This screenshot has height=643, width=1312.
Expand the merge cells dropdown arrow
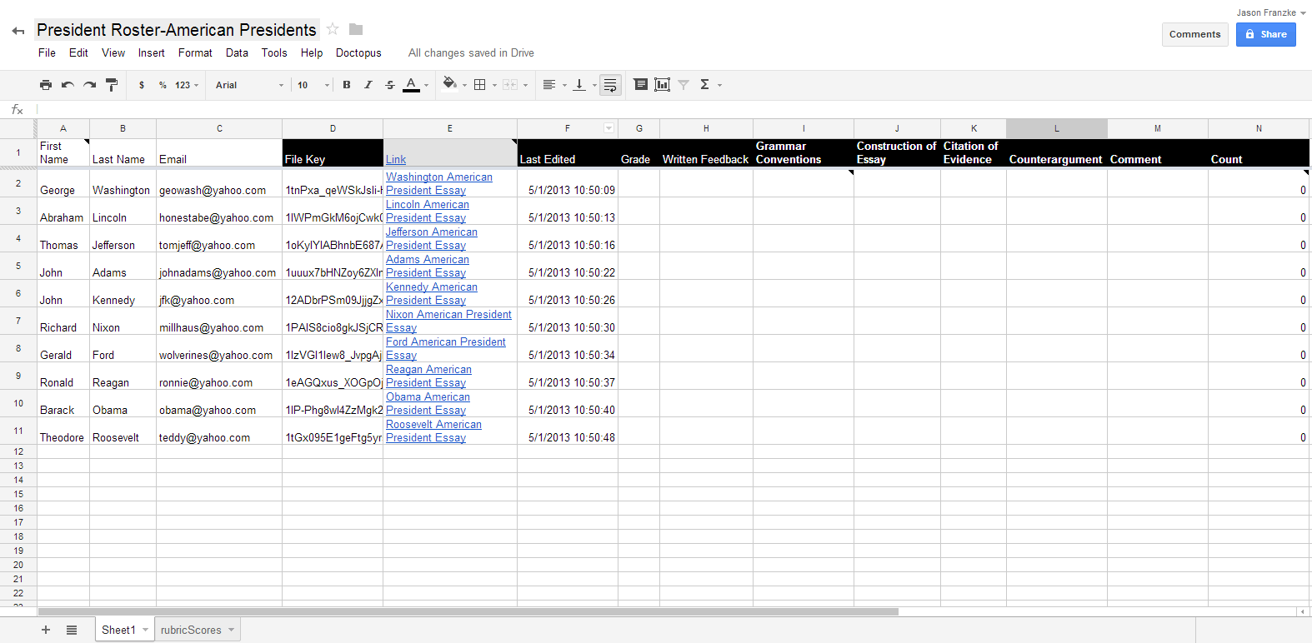tap(525, 85)
